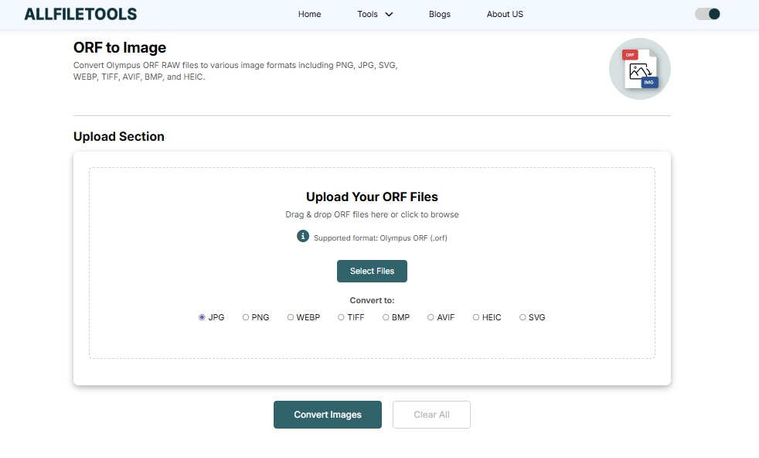Image resolution: width=759 pixels, height=458 pixels.
Task: Choose WEBP as the conversion format
Action: [291, 317]
